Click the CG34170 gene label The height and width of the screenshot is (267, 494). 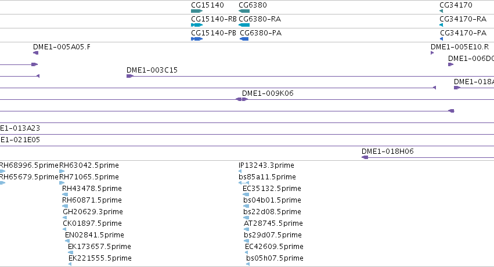click(456, 5)
